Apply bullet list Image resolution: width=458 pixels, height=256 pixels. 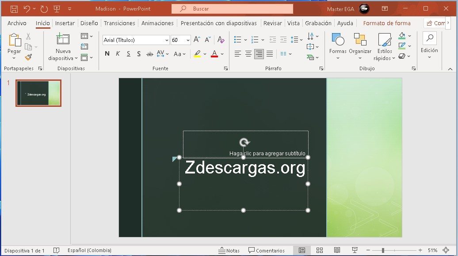coord(238,39)
